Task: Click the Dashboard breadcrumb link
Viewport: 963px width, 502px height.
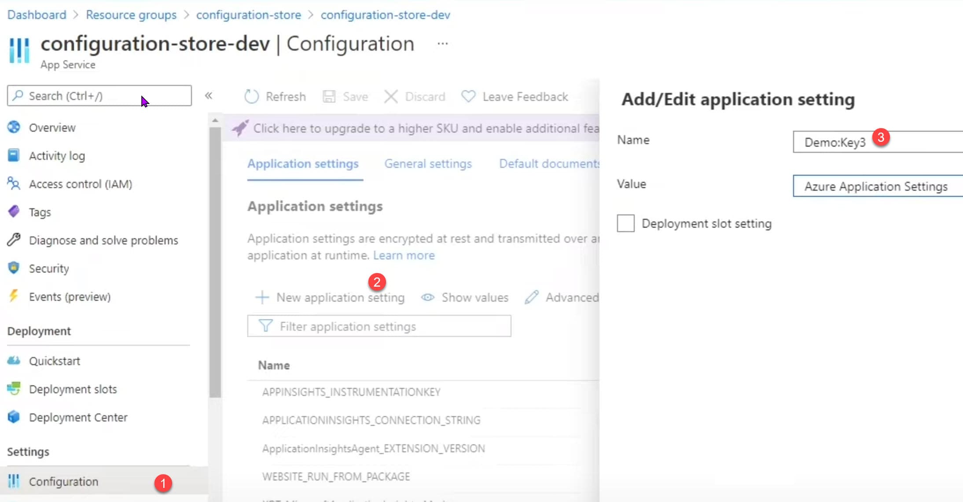Action: [x=37, y=15]
